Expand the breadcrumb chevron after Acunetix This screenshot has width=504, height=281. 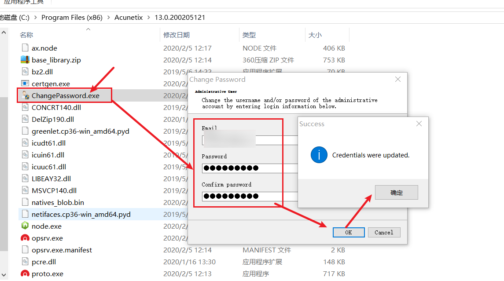(149, 18)
